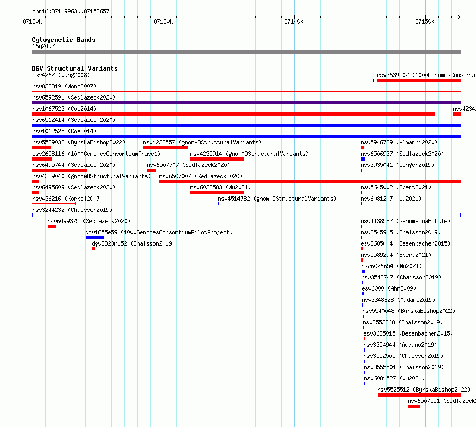The height and width of the screenshot is (427, 476).
Task: Open nsv6507551 Sedlazeck variant label
Action: coord(442,401)
